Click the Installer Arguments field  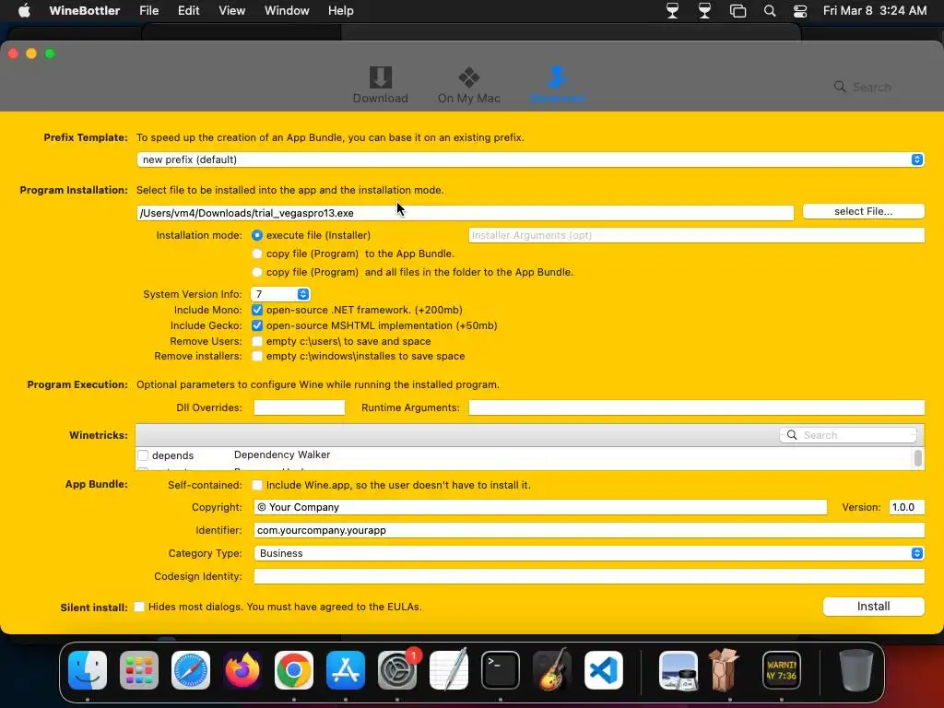click(x=697, y=235)
